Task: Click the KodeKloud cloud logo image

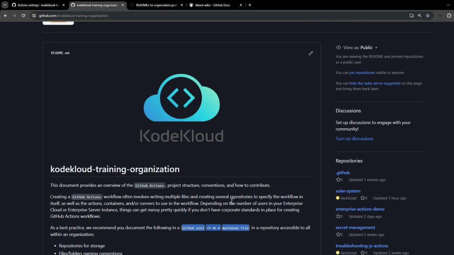Action: point(182,108)
